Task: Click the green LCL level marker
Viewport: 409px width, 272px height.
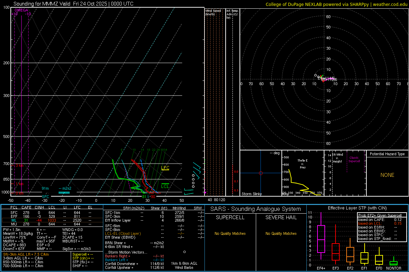Action: [x=165, y=186]
